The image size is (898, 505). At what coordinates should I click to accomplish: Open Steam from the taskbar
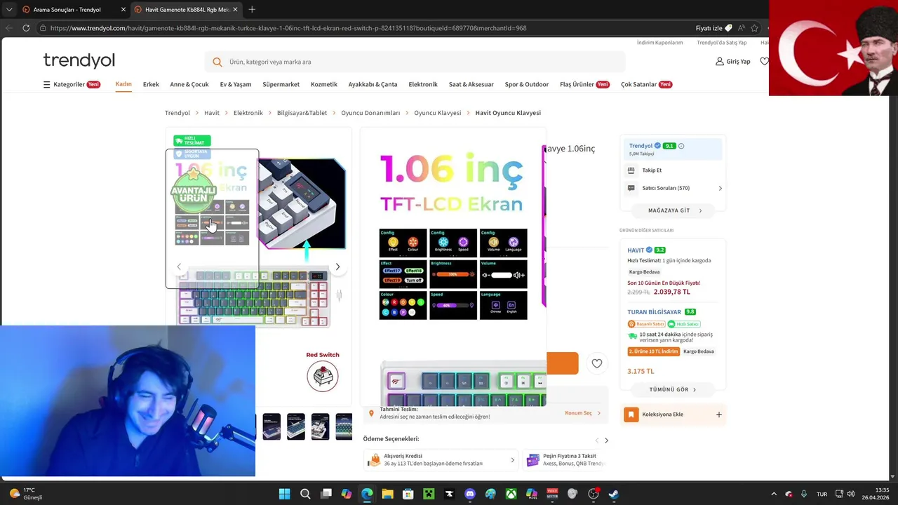pyautogui.click(x=614, y=494)
